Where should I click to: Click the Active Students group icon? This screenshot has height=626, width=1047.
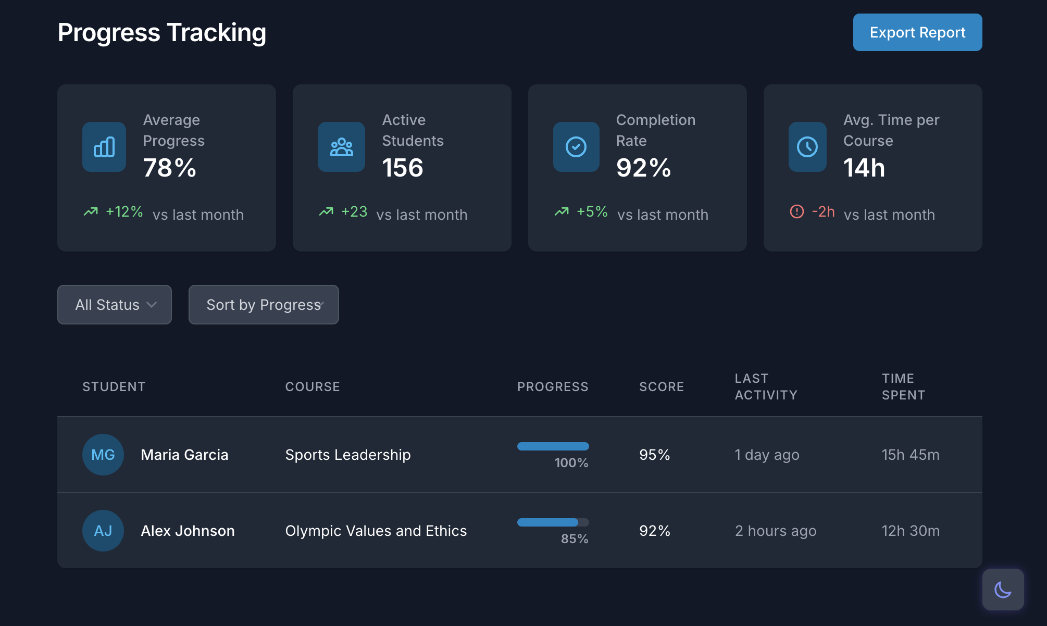pos(341,147)
